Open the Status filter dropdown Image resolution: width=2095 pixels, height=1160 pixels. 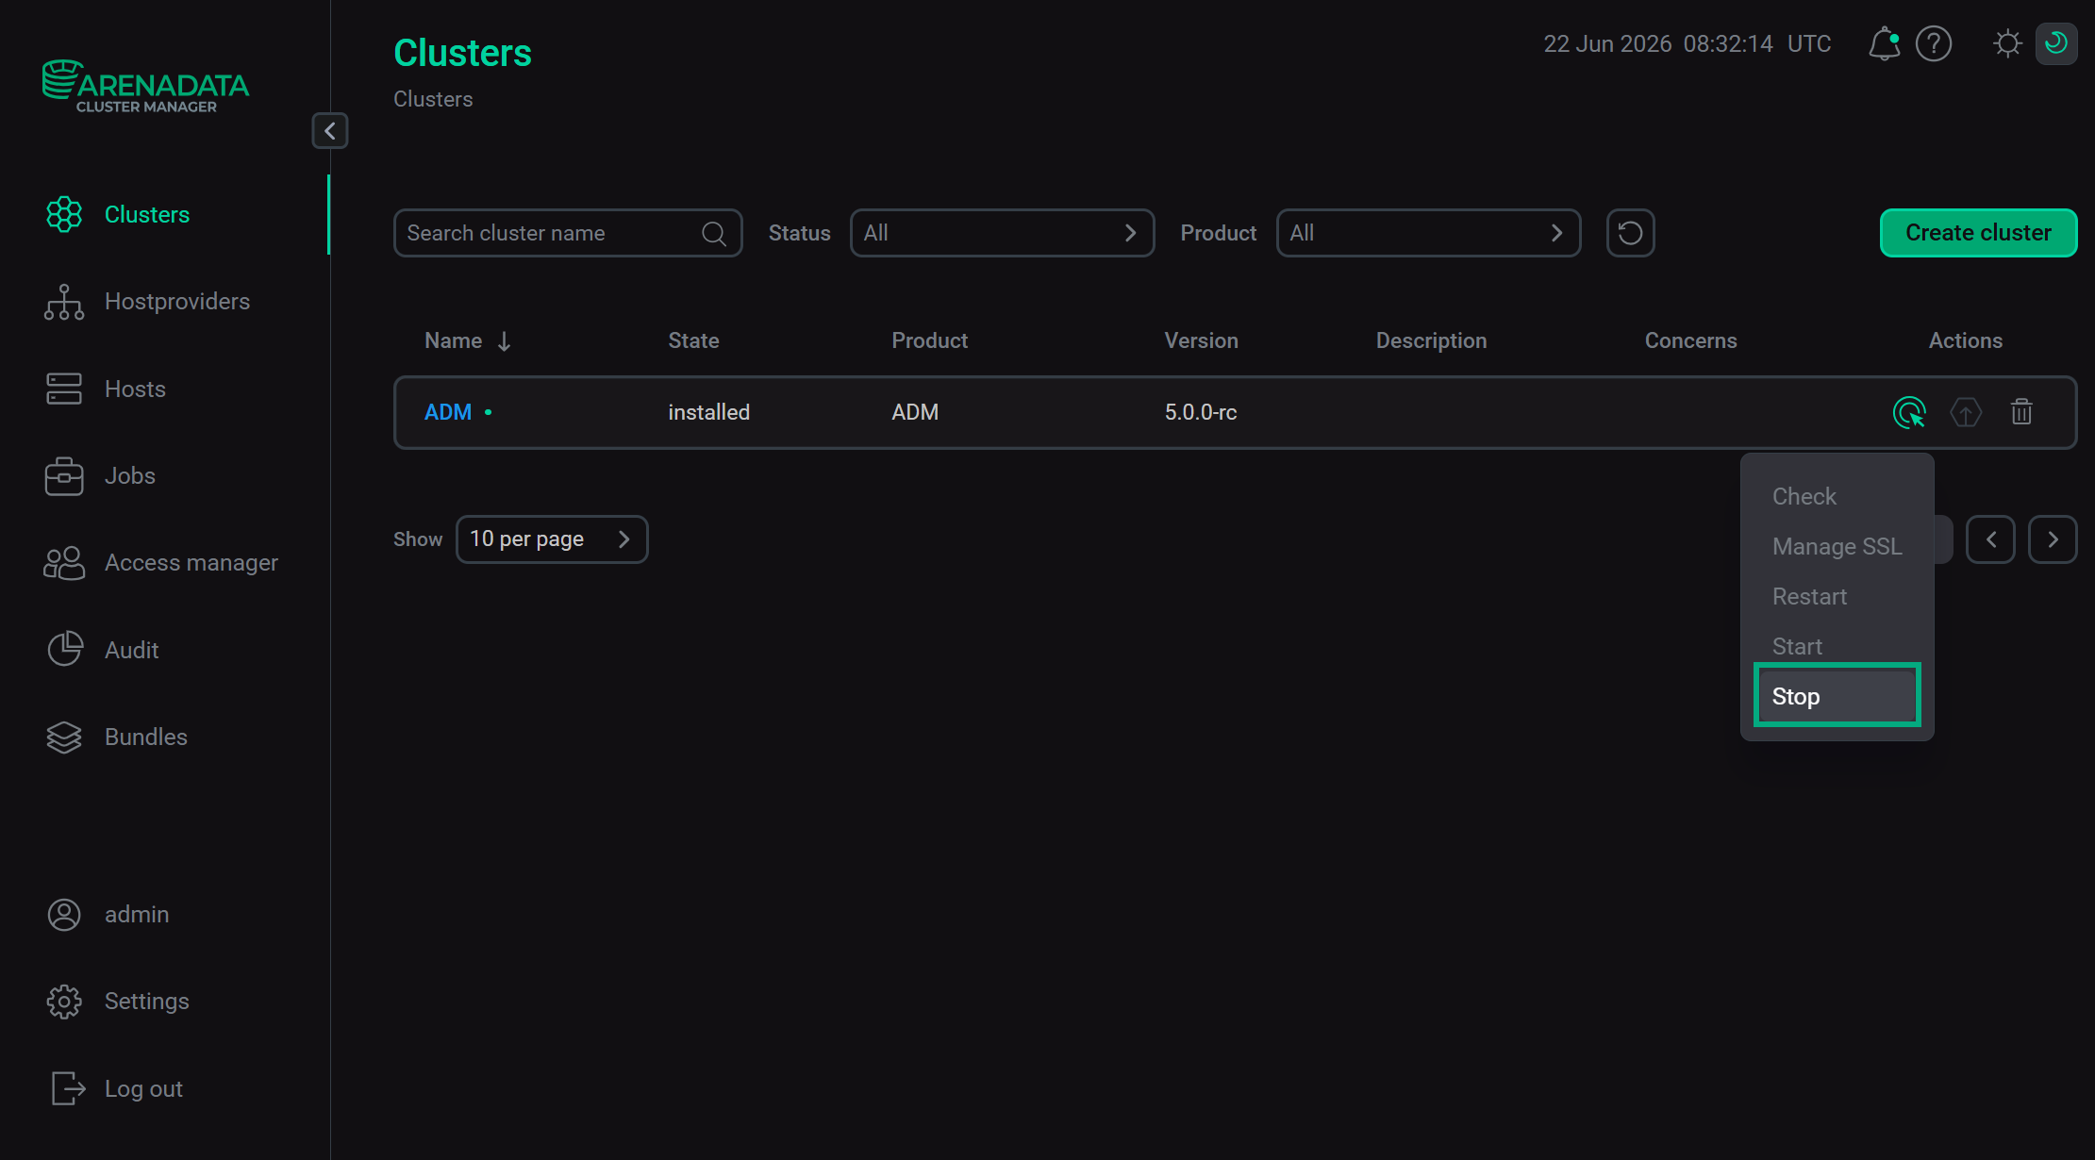click(x=1002, y=233)
